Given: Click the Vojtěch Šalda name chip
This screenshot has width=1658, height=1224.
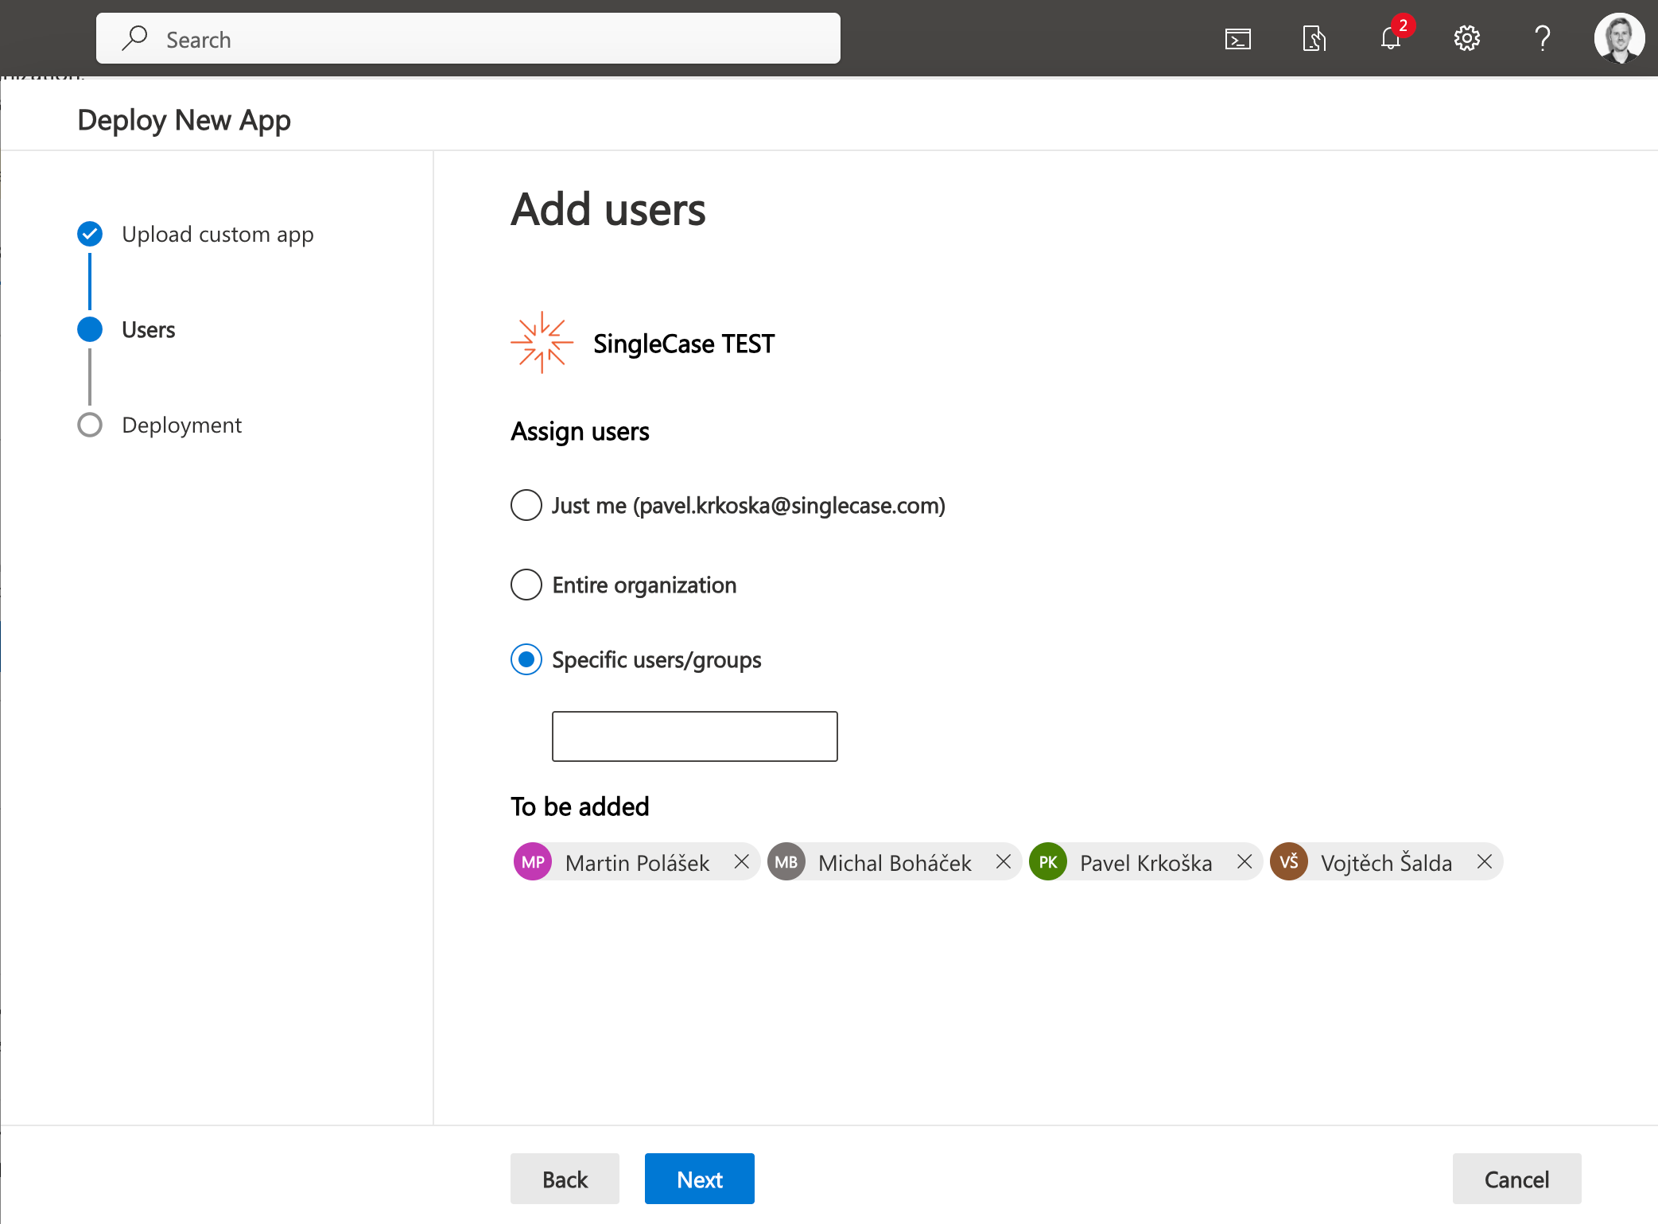Looking at the screenshot, I should point(1386,863).
